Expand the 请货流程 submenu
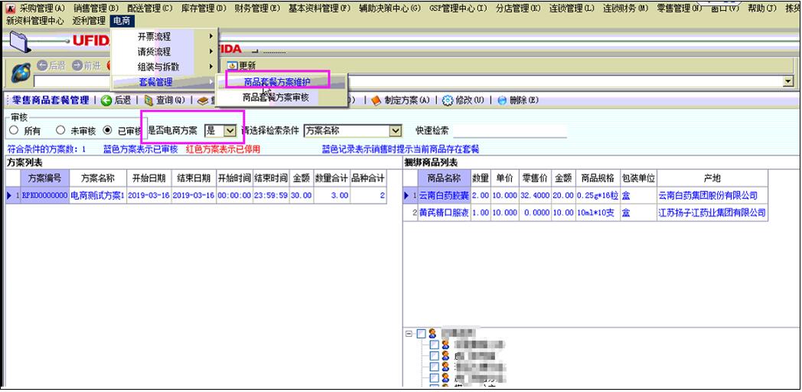This screenshot has width=802, height=392. pyautogui.click(x=165, y=52)
